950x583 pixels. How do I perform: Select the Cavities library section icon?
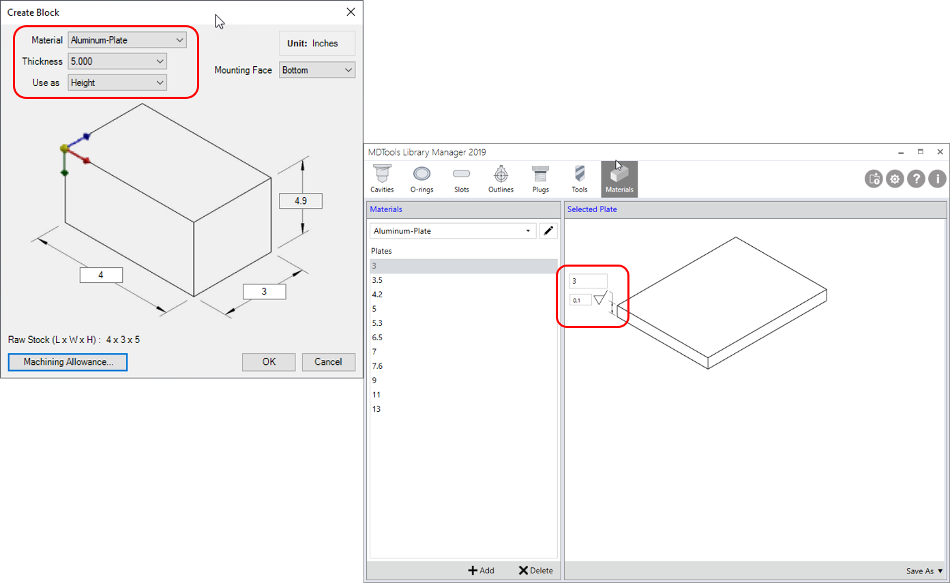point(382,178)
